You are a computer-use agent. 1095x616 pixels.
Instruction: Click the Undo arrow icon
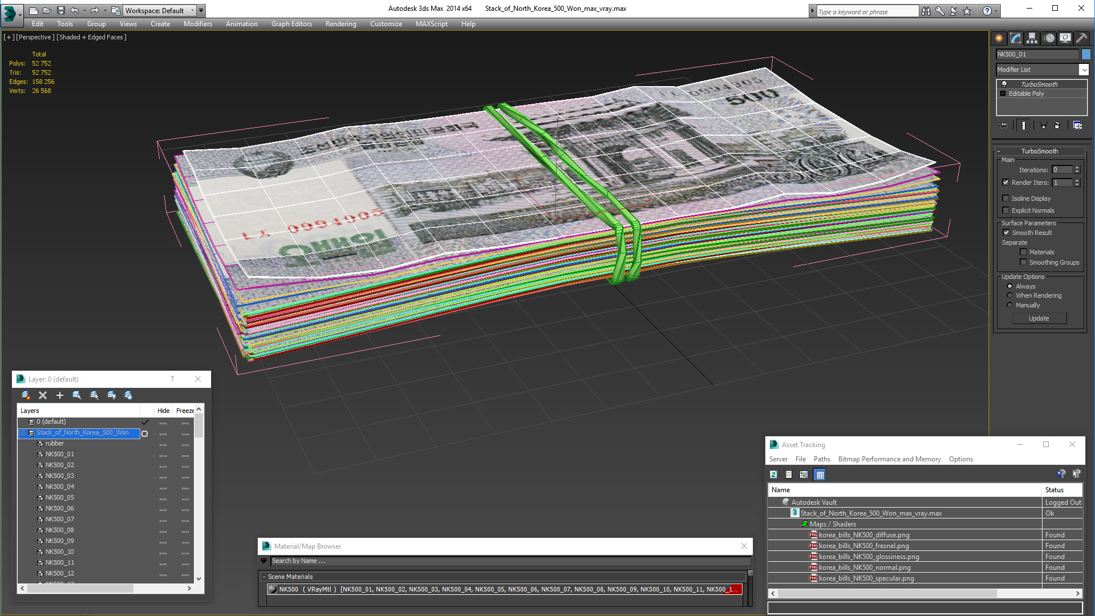75,10
